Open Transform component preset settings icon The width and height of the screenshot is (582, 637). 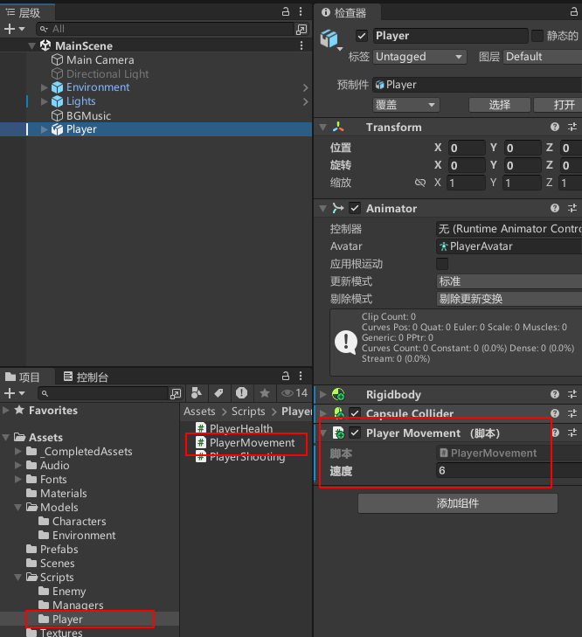click(x=572, y=128)
